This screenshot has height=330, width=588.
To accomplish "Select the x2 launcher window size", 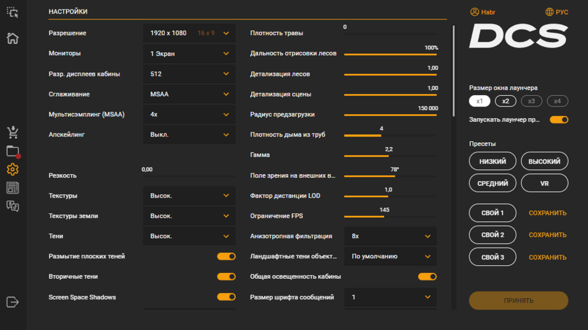I will (x=506, y=101).
